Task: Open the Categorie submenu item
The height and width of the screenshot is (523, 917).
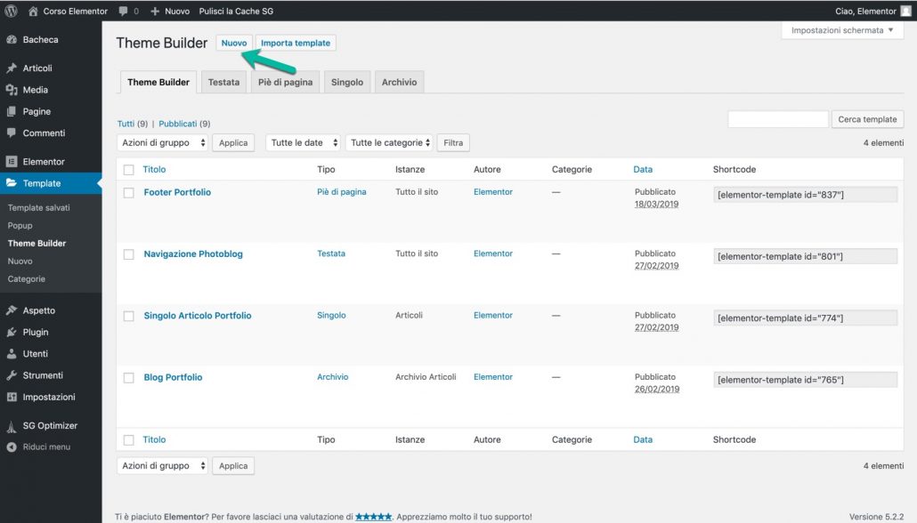Action: [27, 278]
